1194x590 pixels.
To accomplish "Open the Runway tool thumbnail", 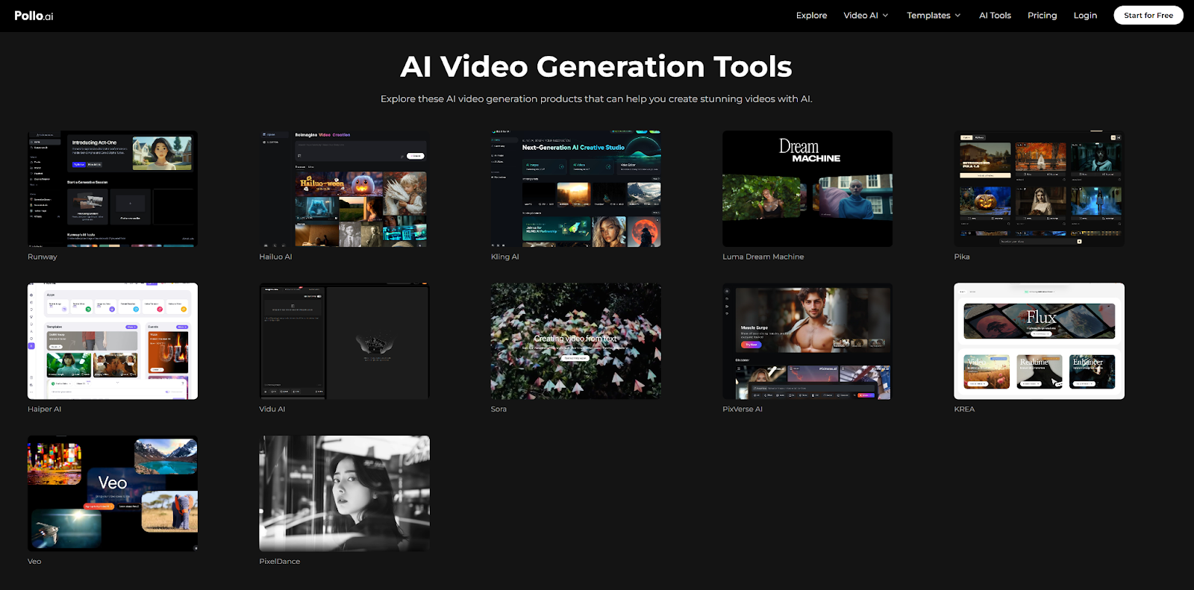I will point(113,189).
